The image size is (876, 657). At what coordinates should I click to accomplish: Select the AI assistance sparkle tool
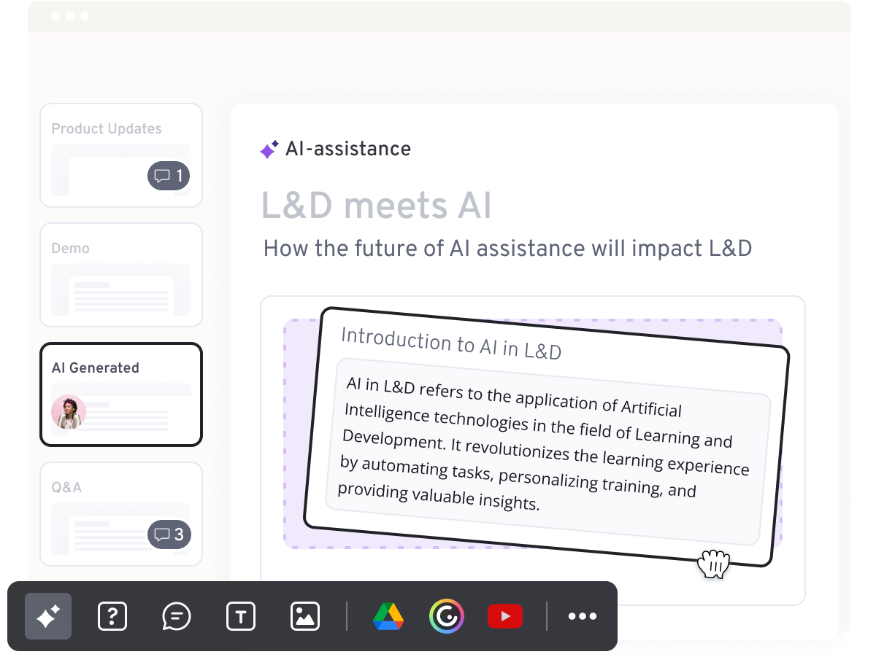[x=47, y=615]
